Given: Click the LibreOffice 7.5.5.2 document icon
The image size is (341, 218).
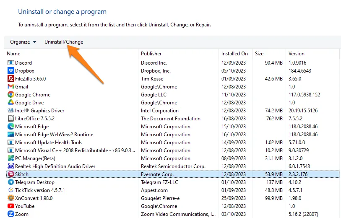Looking at the screenshot, I should (10, 119).
